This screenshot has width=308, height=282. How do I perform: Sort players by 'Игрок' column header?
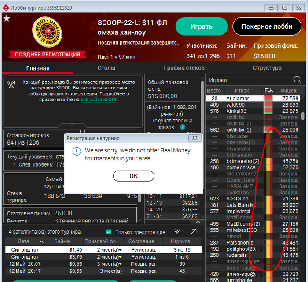point(242,91)
